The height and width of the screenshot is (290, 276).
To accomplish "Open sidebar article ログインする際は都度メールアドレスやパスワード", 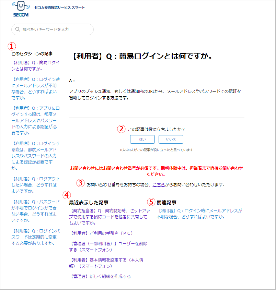I will pyautogui.click(x=36, y=156).
